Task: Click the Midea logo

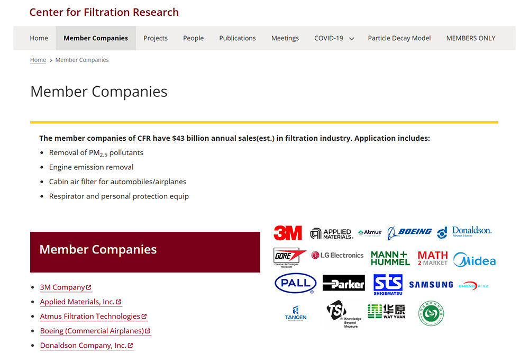Action: point(475,260)
